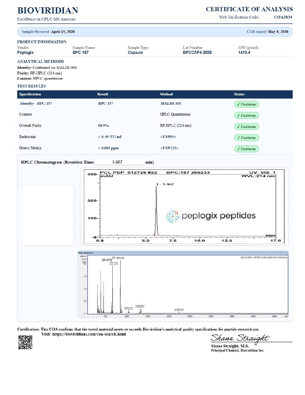Viewport: 305px width, 395px height.
Task: Click the peak label 1 - 5.967
Action: pyautogui.click(x=165, y=184)
